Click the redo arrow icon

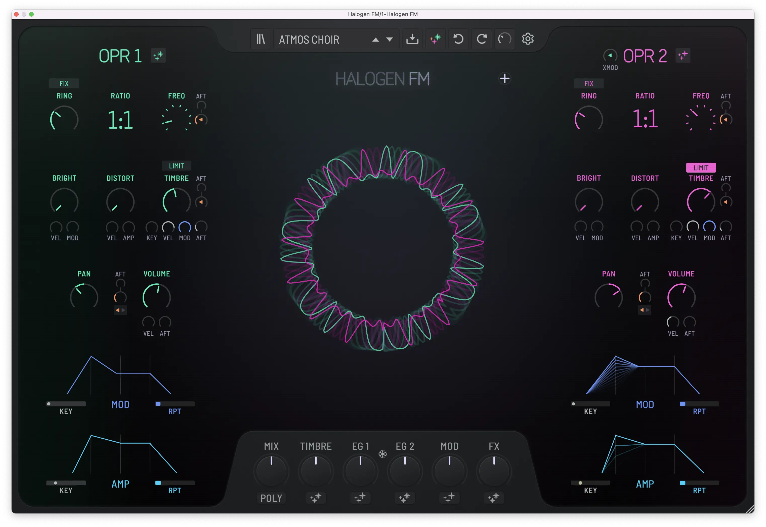481,39
